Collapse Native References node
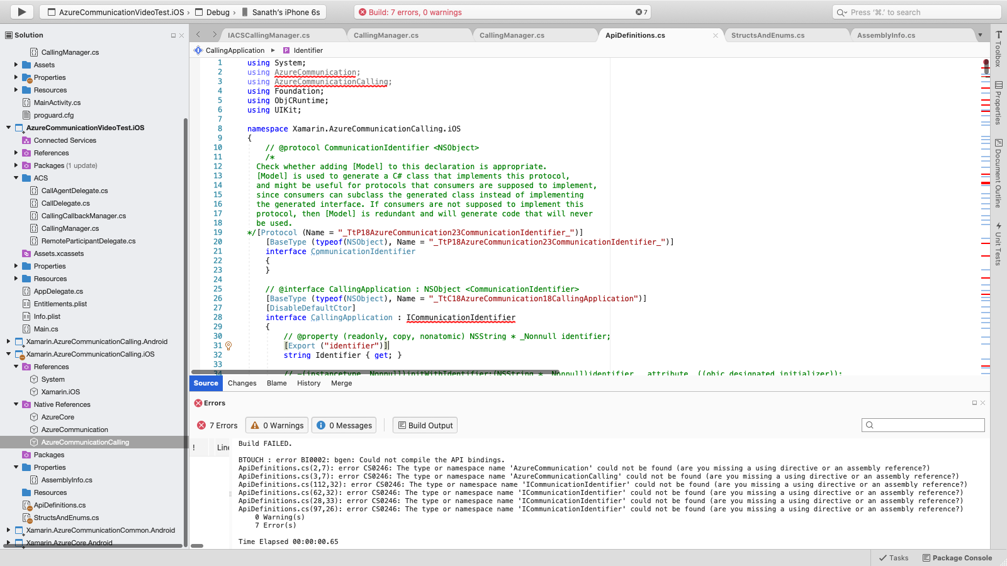The height and width of the screenshot is (566, 1007). [16, 404]
